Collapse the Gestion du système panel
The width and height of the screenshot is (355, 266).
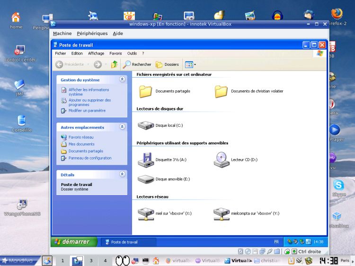click(x=122, y=79)
